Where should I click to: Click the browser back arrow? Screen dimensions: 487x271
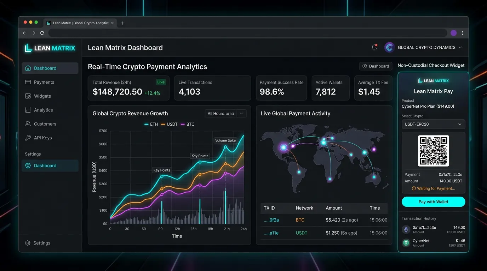(x=24, y=33)
